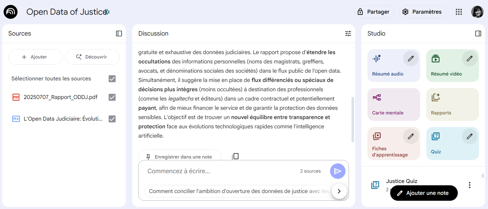Viewport: 488px width, 209px height.
Task: Uncheck the 20250707_Rapport_ODDJ.pdf source
Action: click(112, 97)
